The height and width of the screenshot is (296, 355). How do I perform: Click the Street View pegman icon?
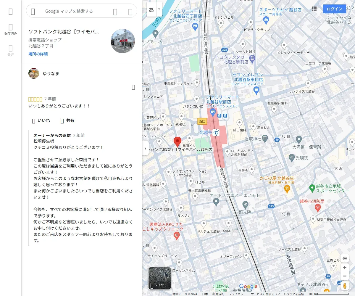(x=345, y=286)
